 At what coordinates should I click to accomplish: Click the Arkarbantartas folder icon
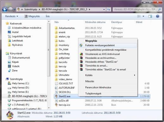56,28
